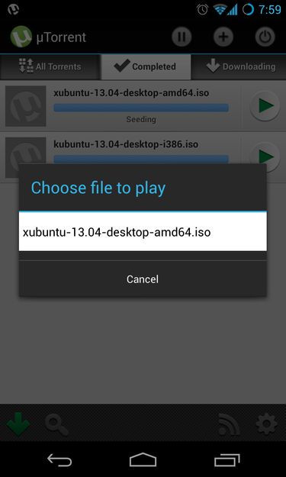Choose xubuntu-13.04-desktop-amd64.iso in the dialog
The width and height of the screenshot is (286, 477).
(x=143, y=232)
